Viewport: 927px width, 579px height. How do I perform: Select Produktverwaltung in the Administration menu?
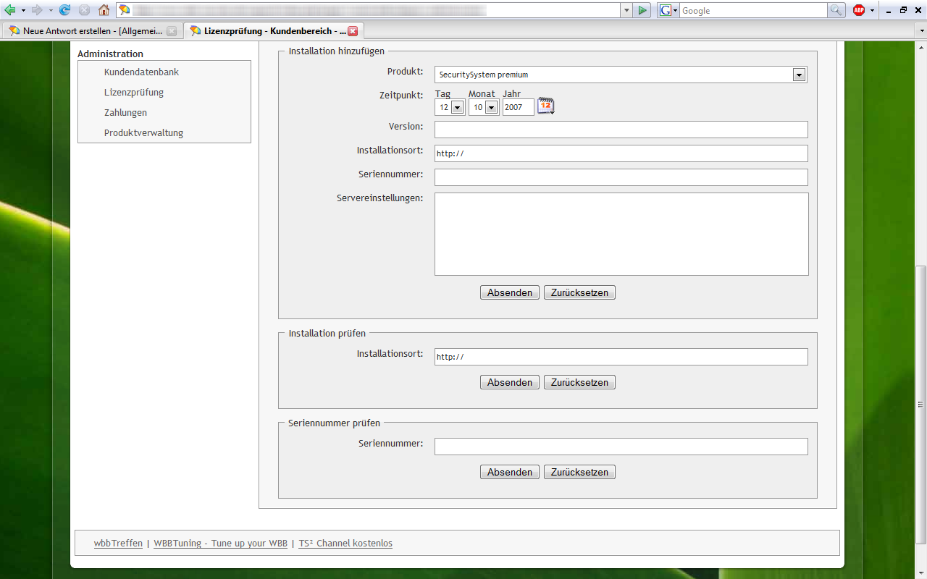[x=143, y=133]
